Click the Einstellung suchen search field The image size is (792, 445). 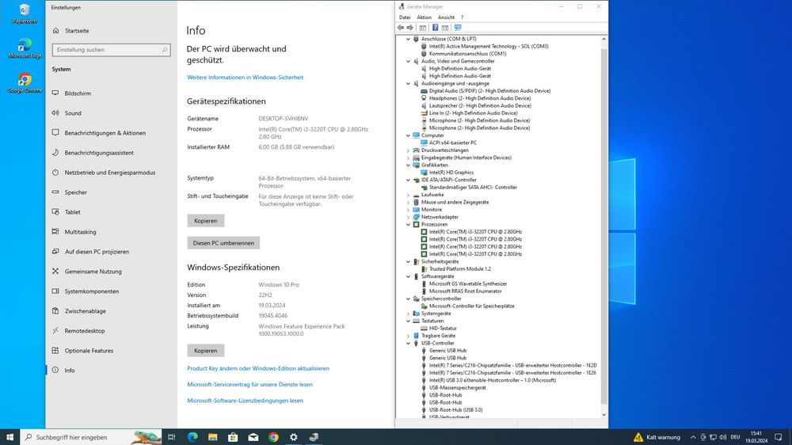pyautogui.click(x=111, y=50)
